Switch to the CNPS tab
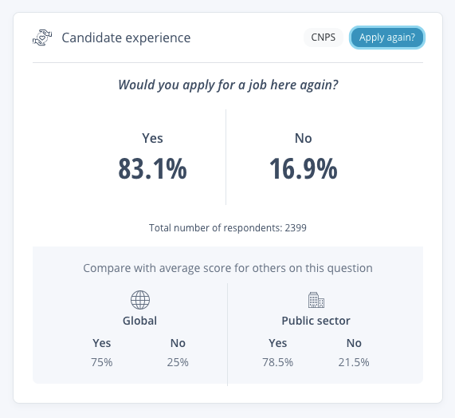 click(324, 37)
